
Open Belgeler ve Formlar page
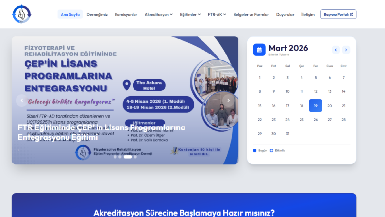(251, 14)
